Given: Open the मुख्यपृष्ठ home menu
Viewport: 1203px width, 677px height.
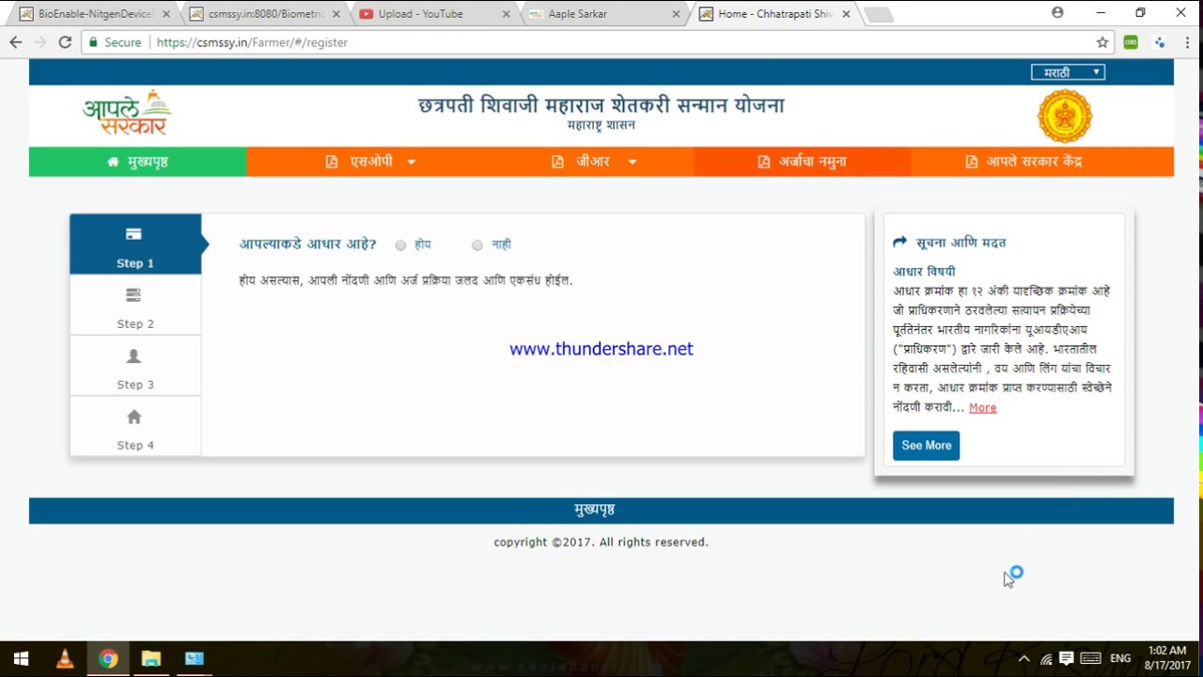Looking at the screenshot, I should [x=137, y=162].
